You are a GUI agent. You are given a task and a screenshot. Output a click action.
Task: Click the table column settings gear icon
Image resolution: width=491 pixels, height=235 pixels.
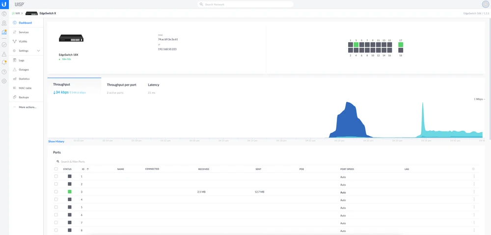click(x=473, y=169)
